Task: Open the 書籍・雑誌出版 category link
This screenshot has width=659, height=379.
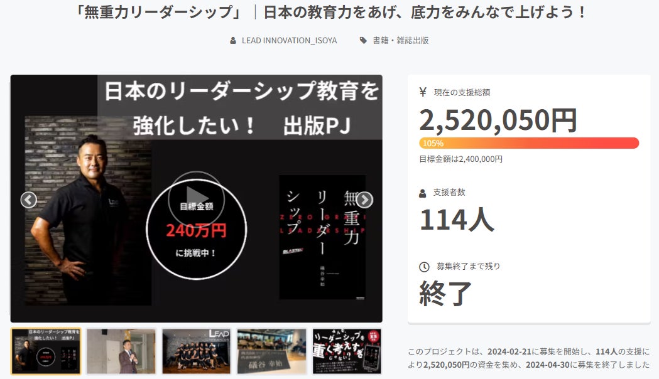Action: point(401,40)
